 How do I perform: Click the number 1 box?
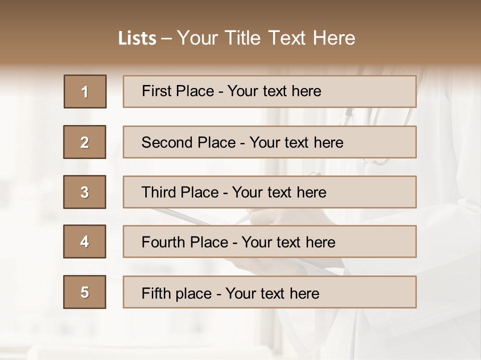(85, 91)
